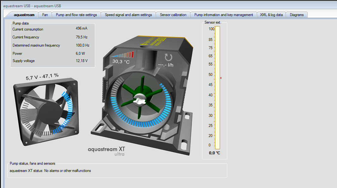The image size is (337, 188).
Task: Click the Sensor ext. group heading
Action: click(213, 22)
